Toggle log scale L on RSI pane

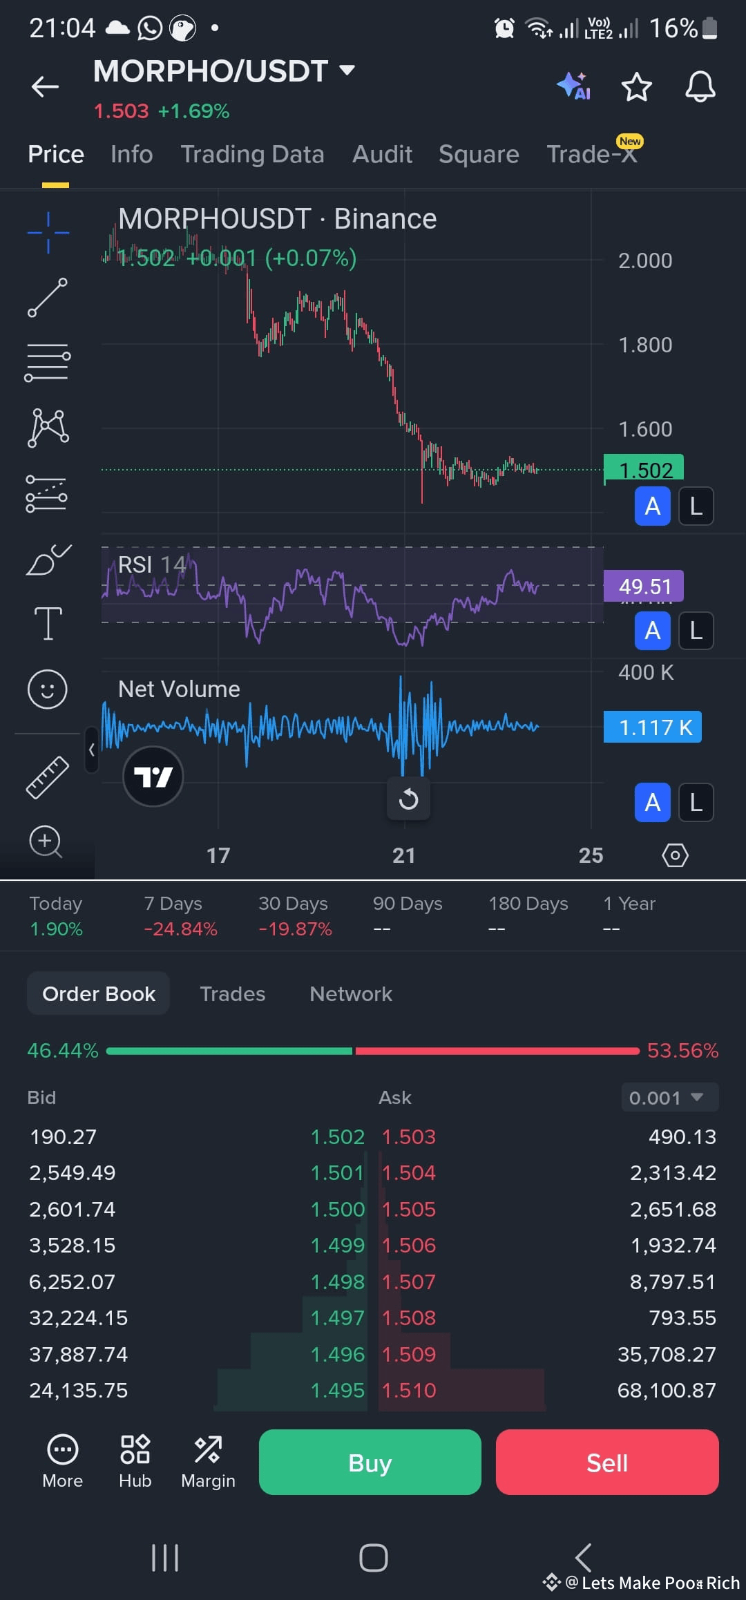(696, 631)
